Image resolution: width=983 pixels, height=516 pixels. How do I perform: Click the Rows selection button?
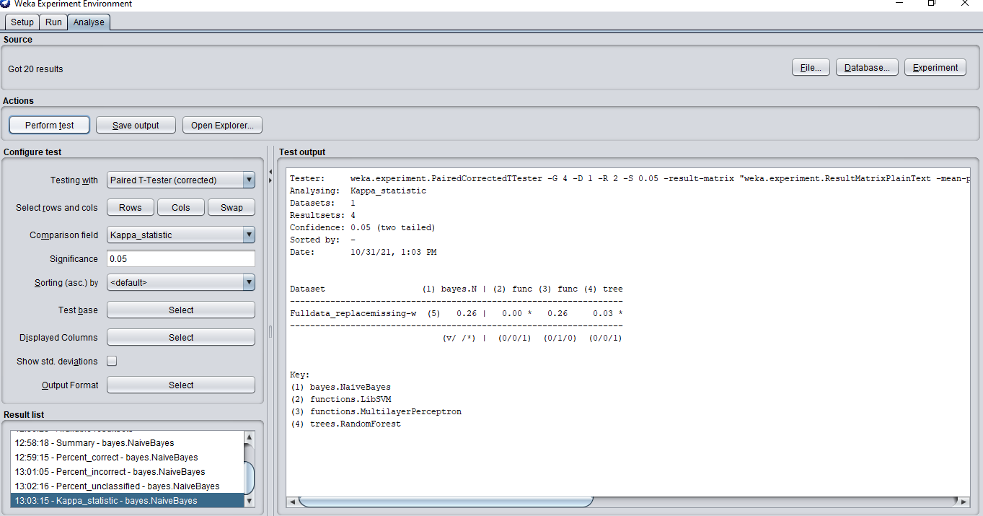[x=131, y=208]
